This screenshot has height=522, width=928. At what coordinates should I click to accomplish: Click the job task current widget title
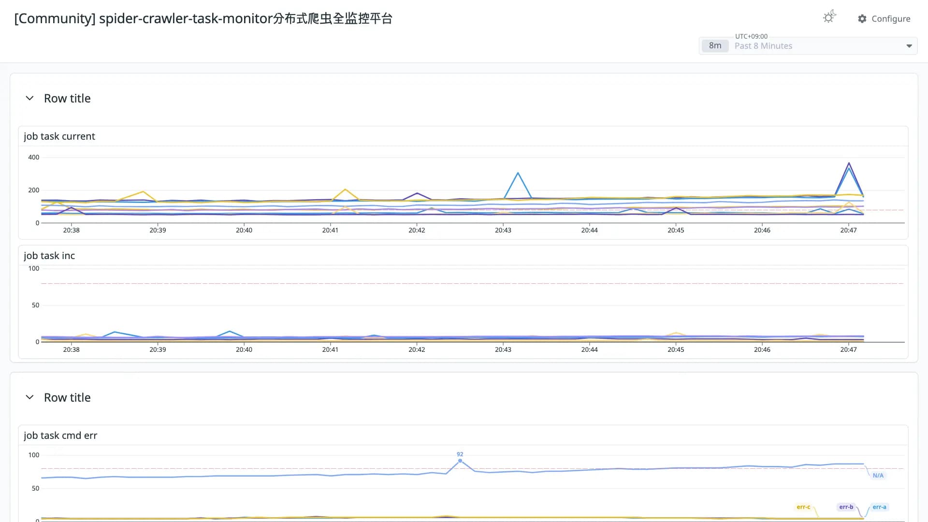pyautogui.click(x=59, y=136)
